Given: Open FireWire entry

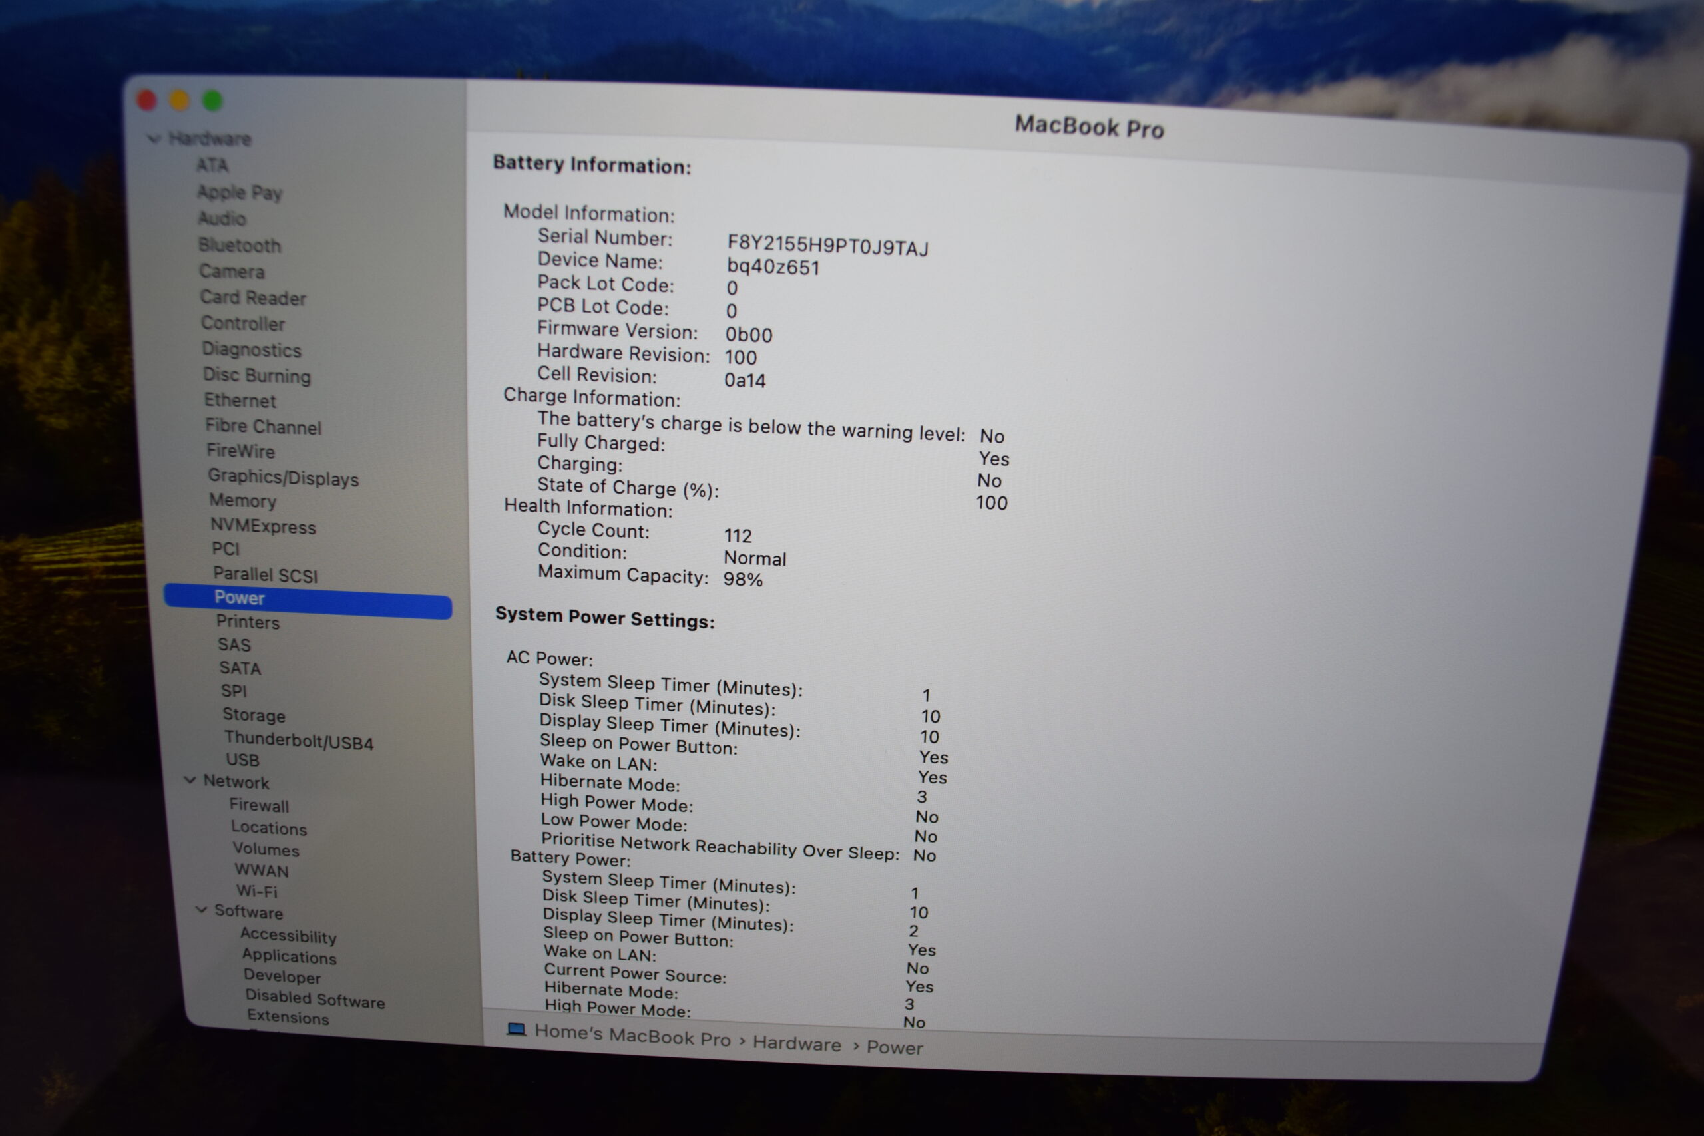Looking at the screenshot, I should click(240, 451).
